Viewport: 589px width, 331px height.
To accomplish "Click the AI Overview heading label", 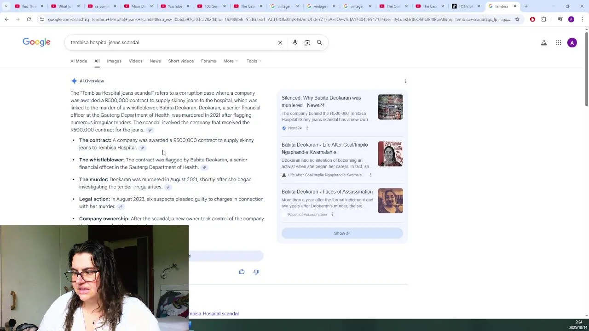I will coord(92,81).
